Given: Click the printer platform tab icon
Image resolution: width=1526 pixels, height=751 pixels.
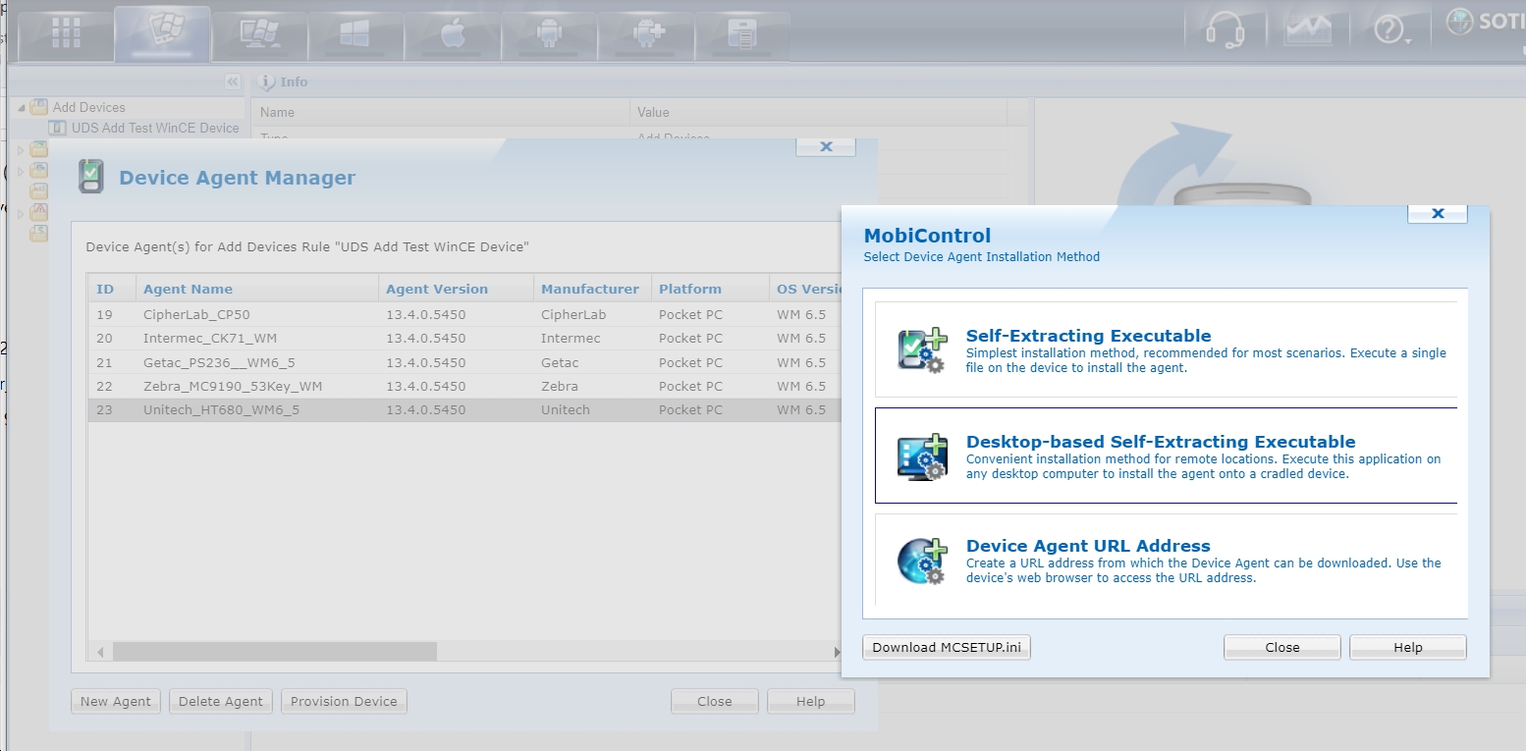Looking at the screenshot, I should pyautogui.click(x=742, y=34).
